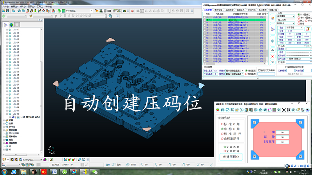
Task: Move item down with down-arrow button
Action: (273, 63)
